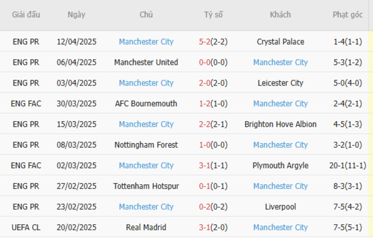Open the Nottingham Forest team link
The width and height of the screenshot is (373, 245).
pyautogui.click(x=146, y=145)
